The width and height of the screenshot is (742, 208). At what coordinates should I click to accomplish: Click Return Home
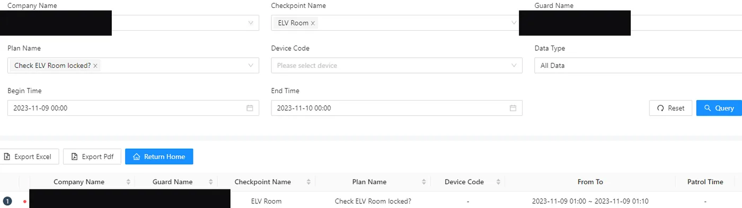(159, 157)
